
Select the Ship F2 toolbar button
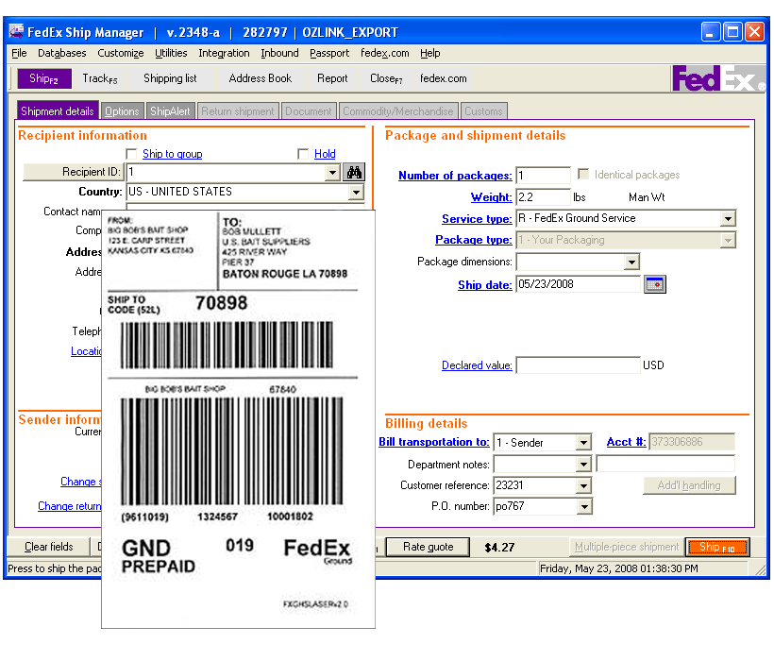pos(44,78)
